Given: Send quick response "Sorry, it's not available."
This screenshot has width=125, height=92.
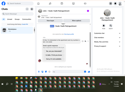Looking at the screenshot, I should pyautogui.click(x=54, y=59).
